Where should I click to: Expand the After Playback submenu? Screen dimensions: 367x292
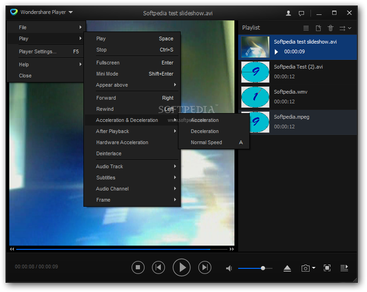click(x=133, y=131)
